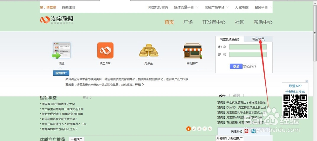
Task: Go to 首页 in main navigation
Action: coord(169,22)
